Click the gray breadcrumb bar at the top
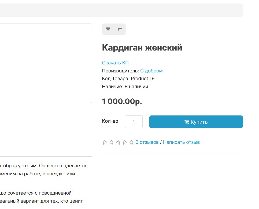 (x=121, y=10)
